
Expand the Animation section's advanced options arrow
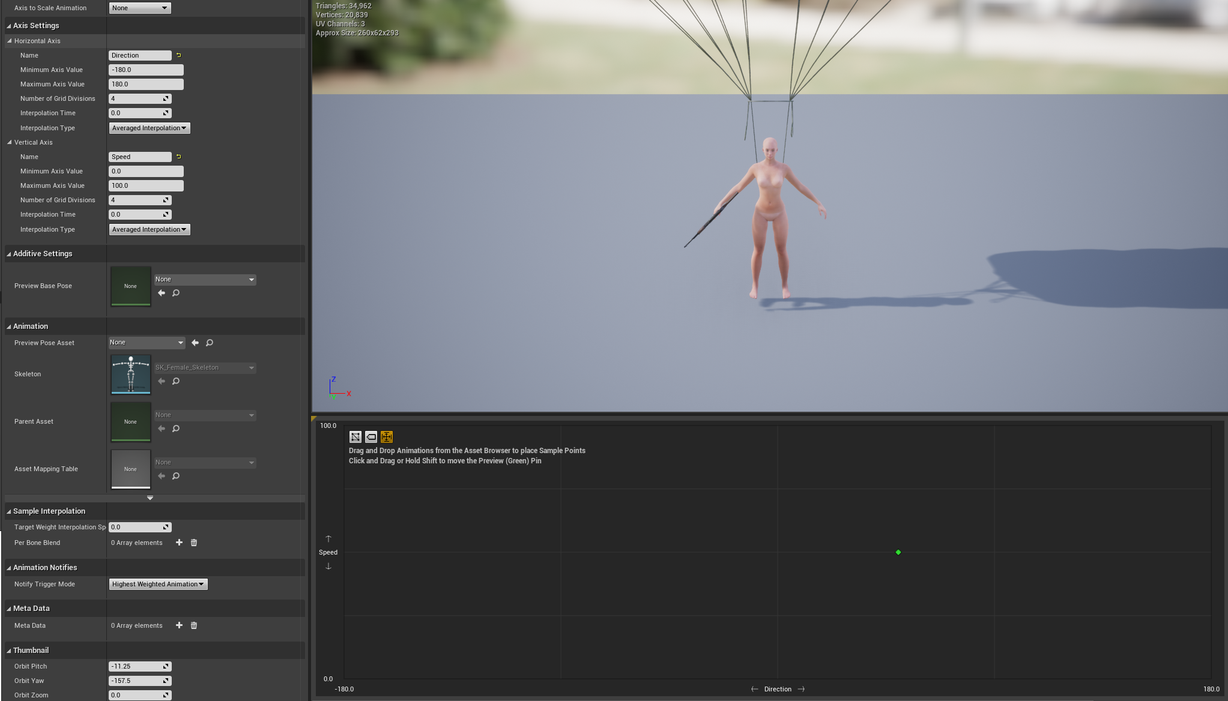coord(150,498)
